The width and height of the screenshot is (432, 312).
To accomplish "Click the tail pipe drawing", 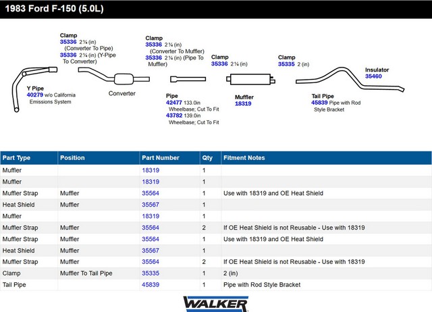I will (x=350, y=80).
